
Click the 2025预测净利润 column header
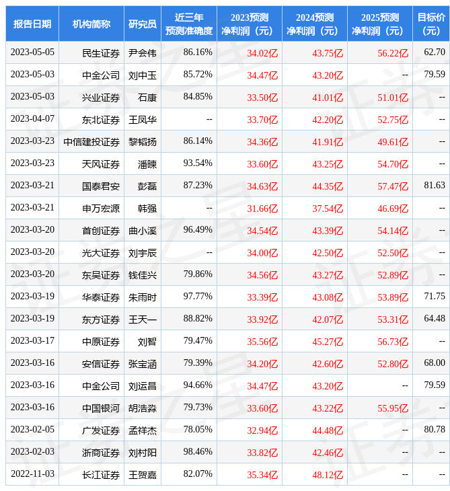(x=380, y=24)
